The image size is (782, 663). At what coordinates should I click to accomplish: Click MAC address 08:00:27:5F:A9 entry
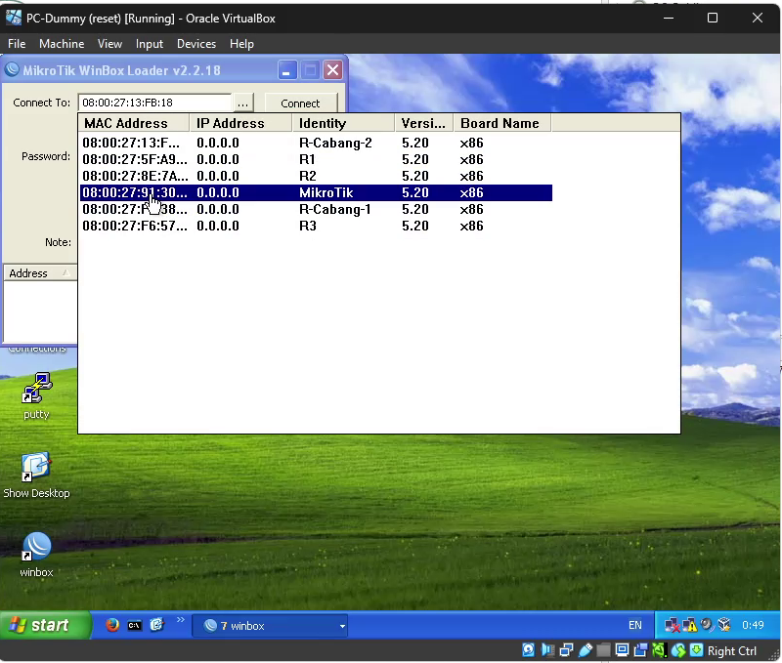coord(135,159)
